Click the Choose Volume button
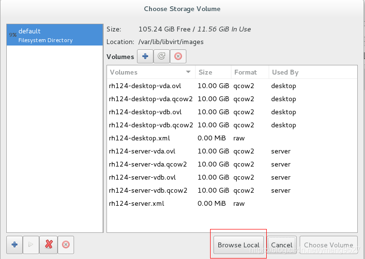 [x=329, y=245]
